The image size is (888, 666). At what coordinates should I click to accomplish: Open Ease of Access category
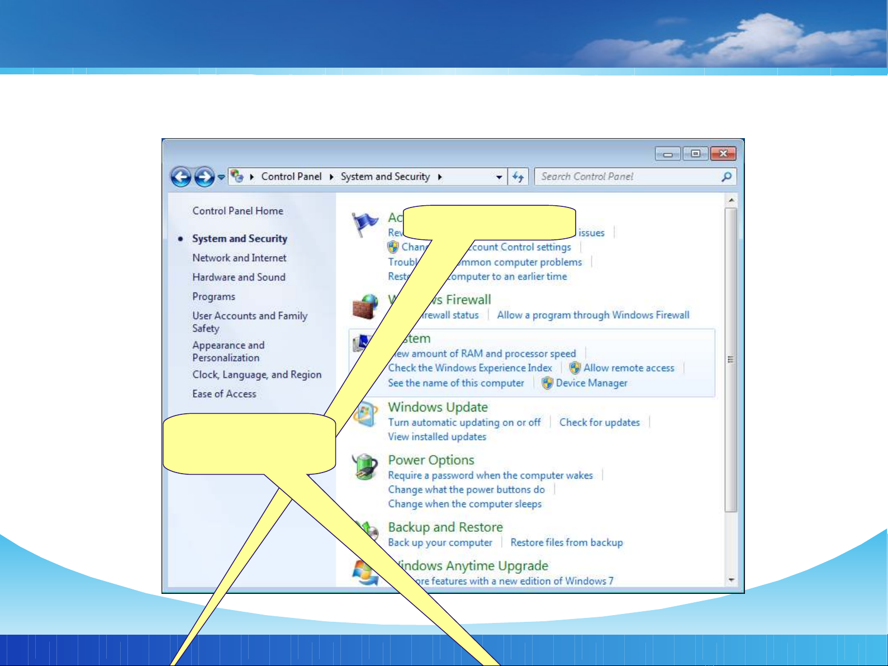tap(224, 394)
